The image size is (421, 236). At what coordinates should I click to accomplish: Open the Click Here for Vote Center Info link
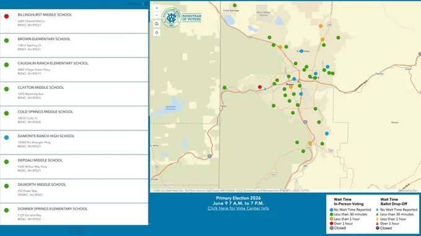238,208
